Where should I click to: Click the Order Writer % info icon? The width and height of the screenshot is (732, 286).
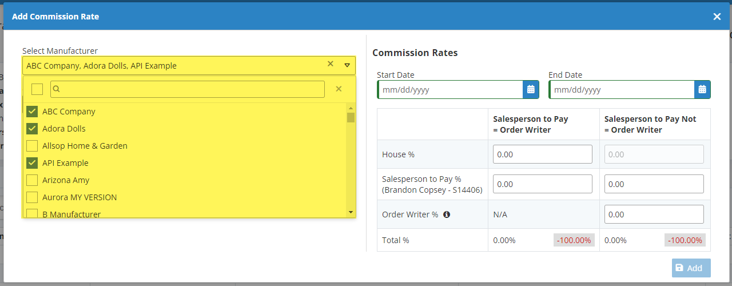[447, 214]
